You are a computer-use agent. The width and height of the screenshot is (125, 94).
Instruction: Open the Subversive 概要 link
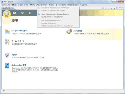(x=19, y=65)
